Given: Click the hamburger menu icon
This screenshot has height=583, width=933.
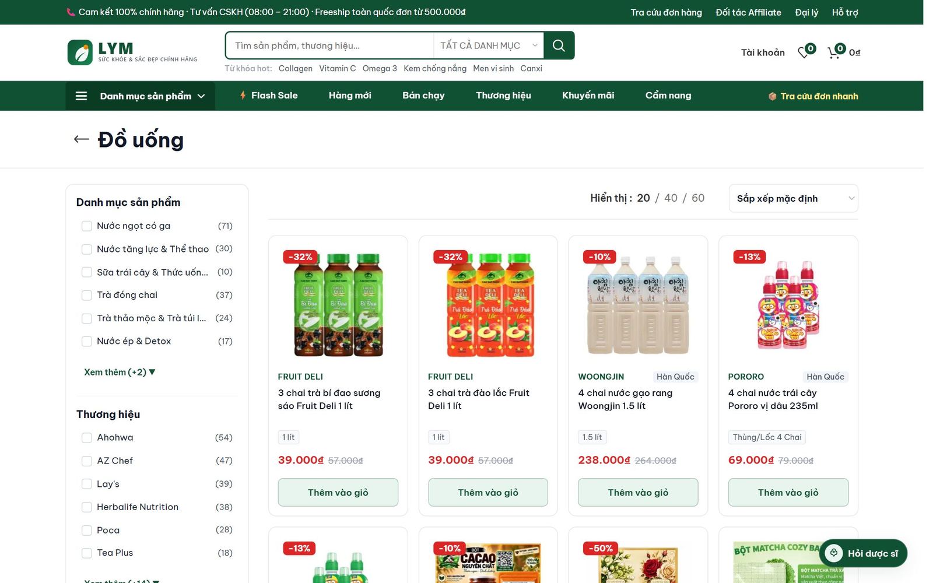Looking at the screenshot, I should (81, 96).
